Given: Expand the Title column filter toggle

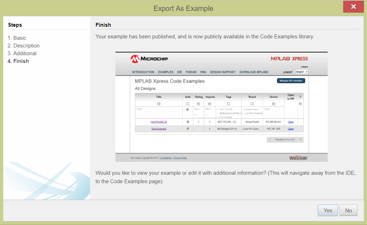Looking at the screenshot, I should tap(159, 104).
